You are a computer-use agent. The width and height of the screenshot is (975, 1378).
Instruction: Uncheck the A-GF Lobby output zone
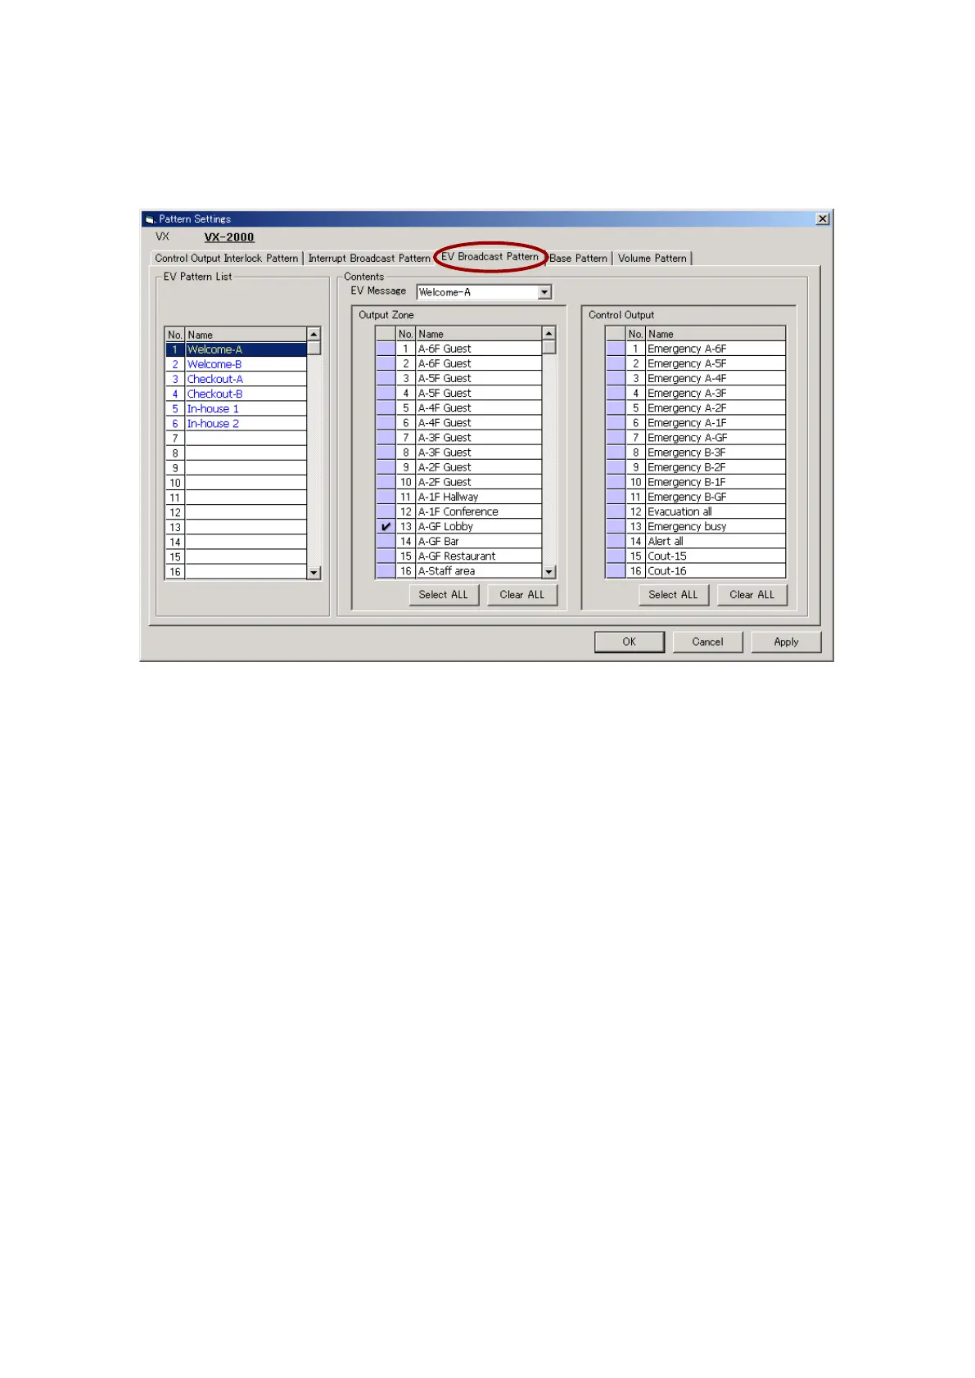coord(386,526)
